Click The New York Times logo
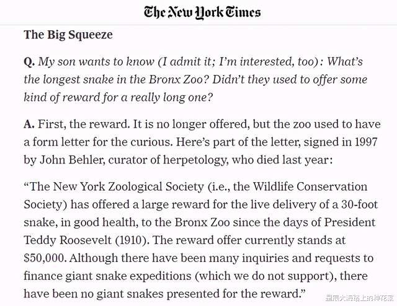397x306 pixels. pyautogui.click(x=202, y=12)
